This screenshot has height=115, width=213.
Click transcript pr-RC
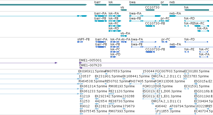[x=165, y=21]
